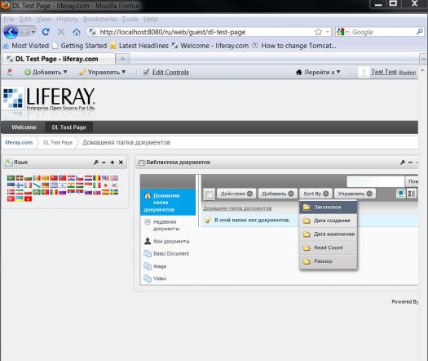Open Firefox home page icon

point(77,32)
